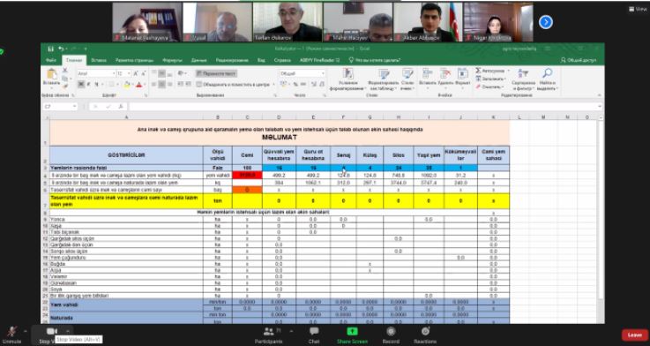Open the font color red swatch
This screenshot has height=346, width=650.
pos(138,84)
